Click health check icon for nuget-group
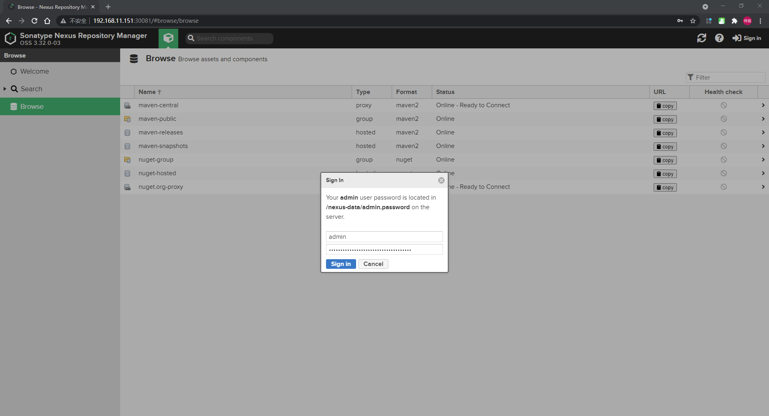The image size is (769, 416). [x=723, y=160]
